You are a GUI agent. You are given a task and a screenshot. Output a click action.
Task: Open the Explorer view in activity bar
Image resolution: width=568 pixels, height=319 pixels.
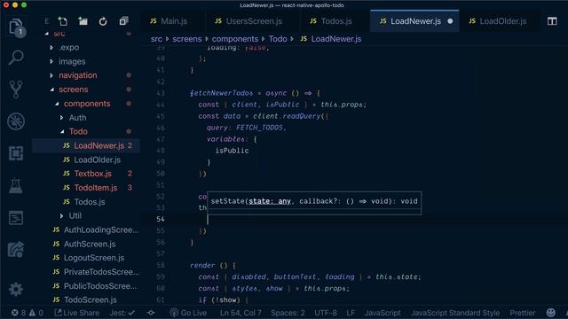point(16,27)
